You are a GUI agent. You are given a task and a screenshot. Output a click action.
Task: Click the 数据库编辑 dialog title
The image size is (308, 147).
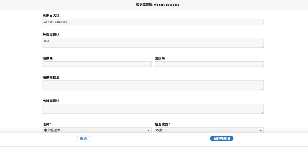(x=158, y=5)
